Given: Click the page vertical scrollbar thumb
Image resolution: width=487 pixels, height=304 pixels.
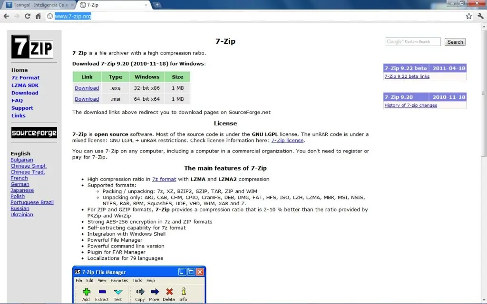Looking at the screenshot, I should click(x=484, y=93).
